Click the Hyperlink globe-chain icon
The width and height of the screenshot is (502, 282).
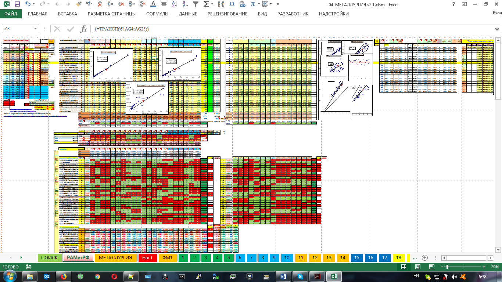(242, 4)
